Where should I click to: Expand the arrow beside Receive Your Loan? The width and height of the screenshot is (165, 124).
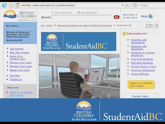(x=8, y=62)
